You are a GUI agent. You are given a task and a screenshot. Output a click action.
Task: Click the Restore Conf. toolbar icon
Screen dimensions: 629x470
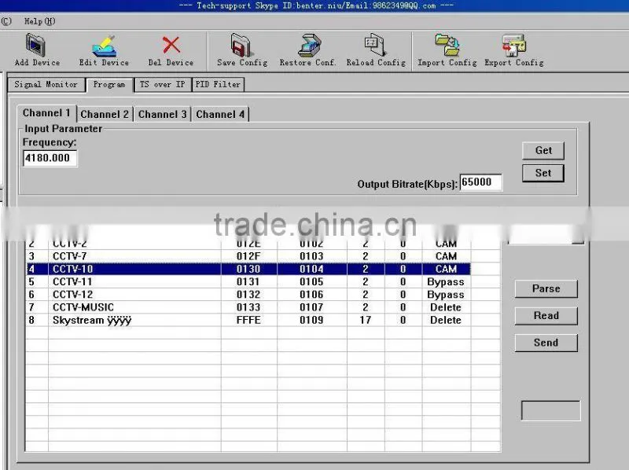pyautogui.click(x=309, y=45)
